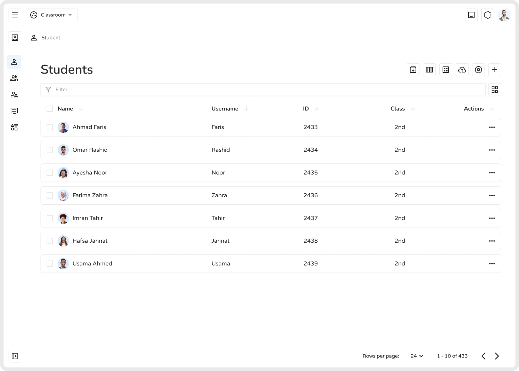This screenshot has width=519, height=371.
Task: Select the column layout icon above the table
Action: click(x=429, y=70)
